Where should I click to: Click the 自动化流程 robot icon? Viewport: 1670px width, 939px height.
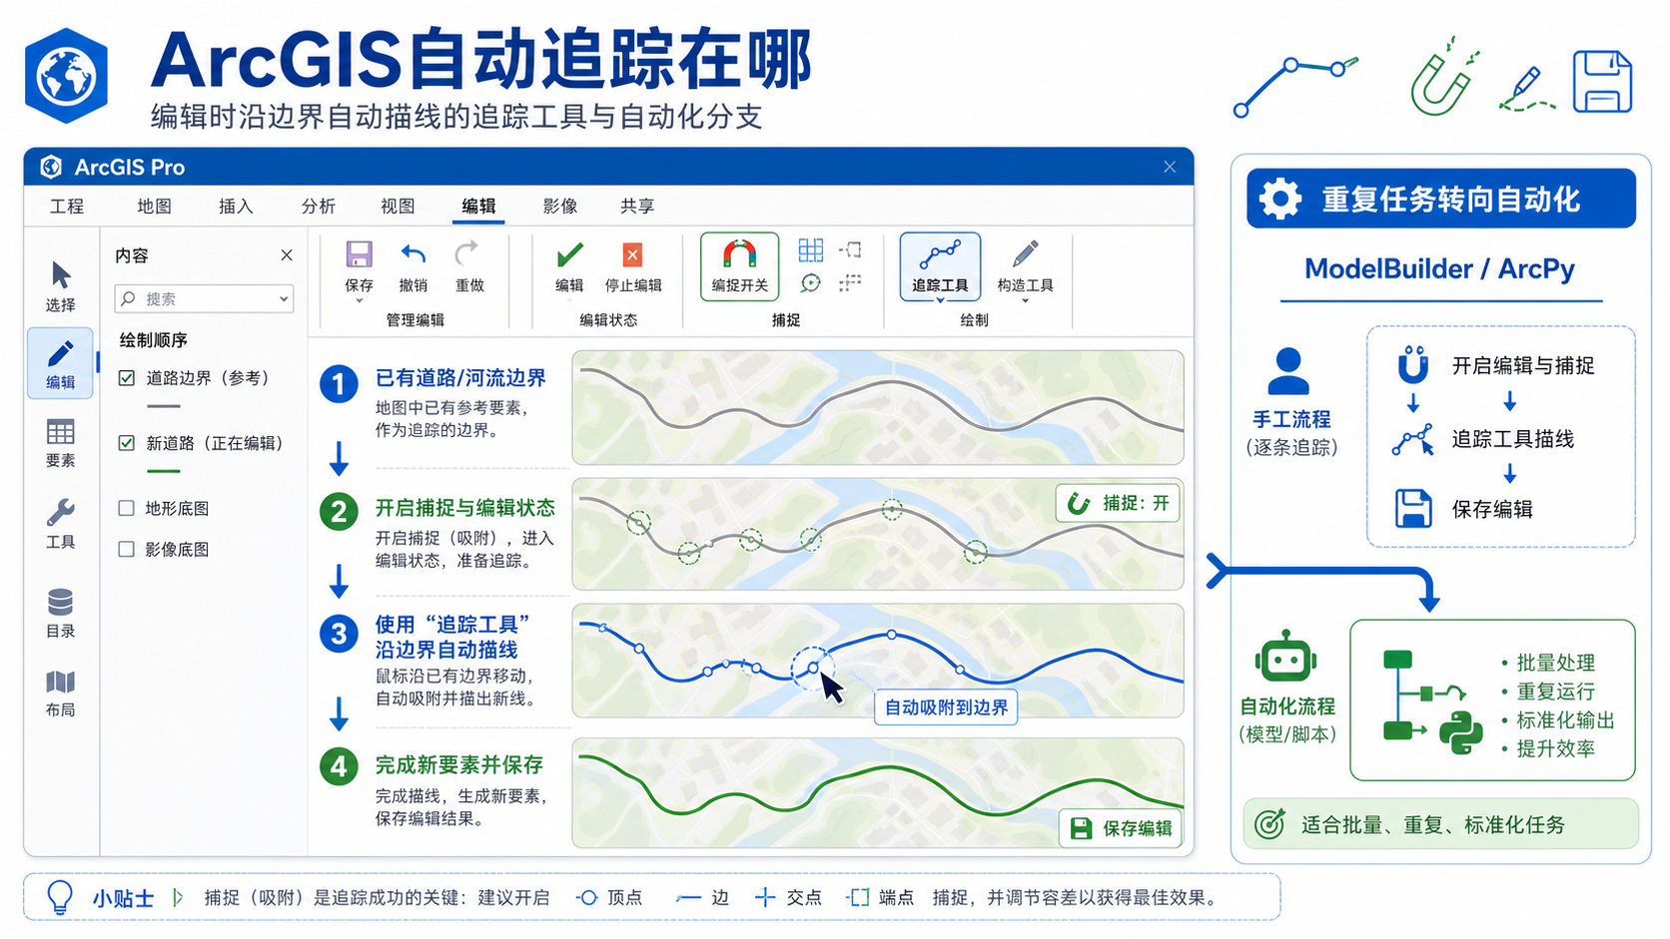(x=1286, y=657)
